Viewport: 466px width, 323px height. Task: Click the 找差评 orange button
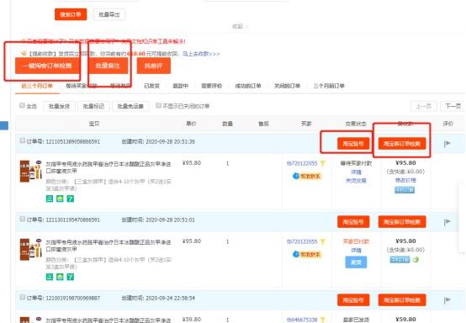click(x=154, y=66)
